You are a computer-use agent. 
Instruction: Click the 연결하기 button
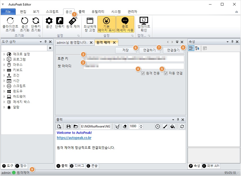coord(149,50)
